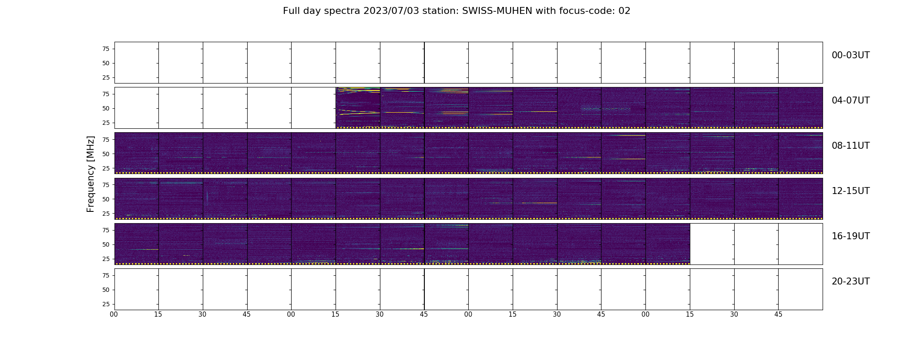Click the wavy interference pattern near 50 MHz in 04-07UT
This screenshot has width=914, height=348.
point(606,109)
